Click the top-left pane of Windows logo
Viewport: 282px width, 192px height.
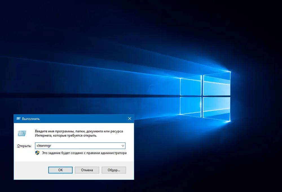tap(191, 86)
